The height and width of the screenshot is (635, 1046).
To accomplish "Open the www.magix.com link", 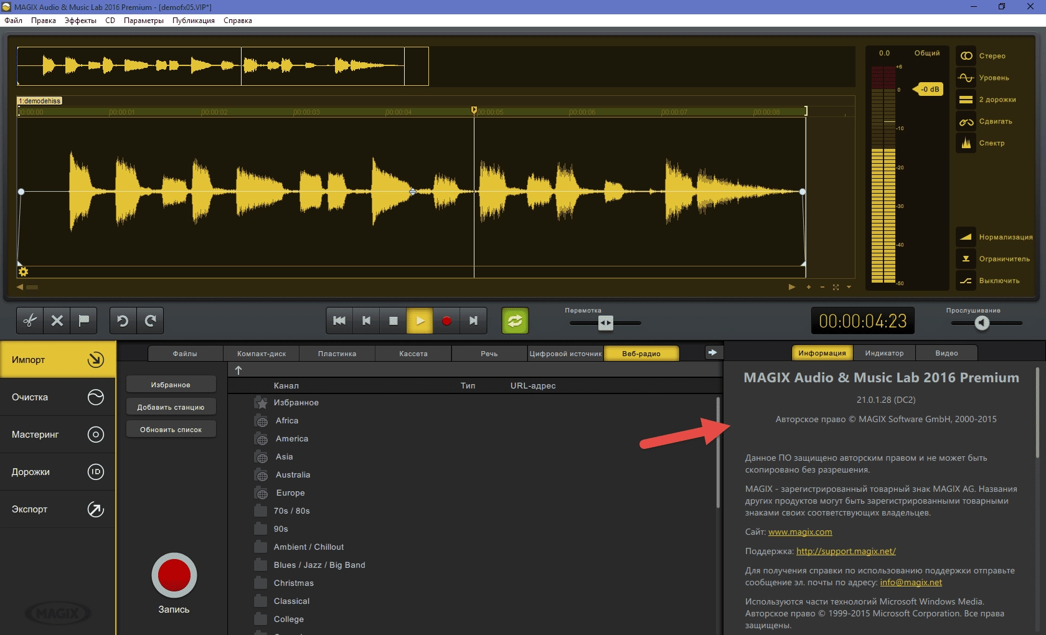I will click(800, 532).
